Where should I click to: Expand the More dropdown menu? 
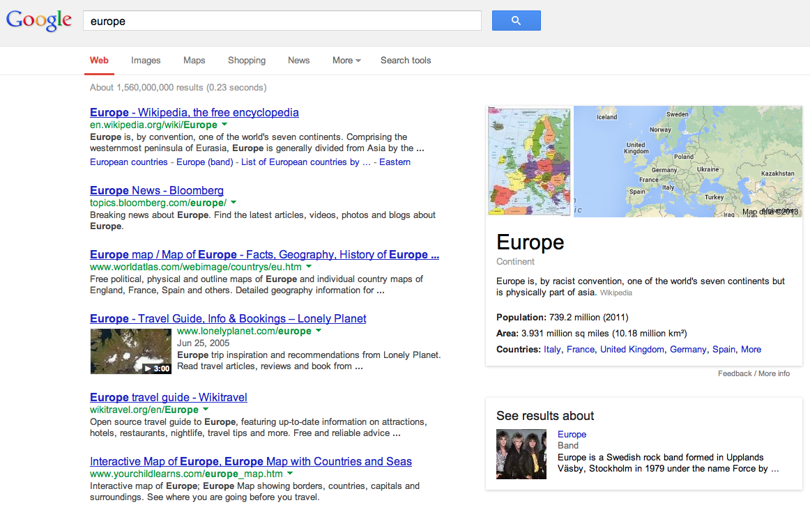pos(346,61)
